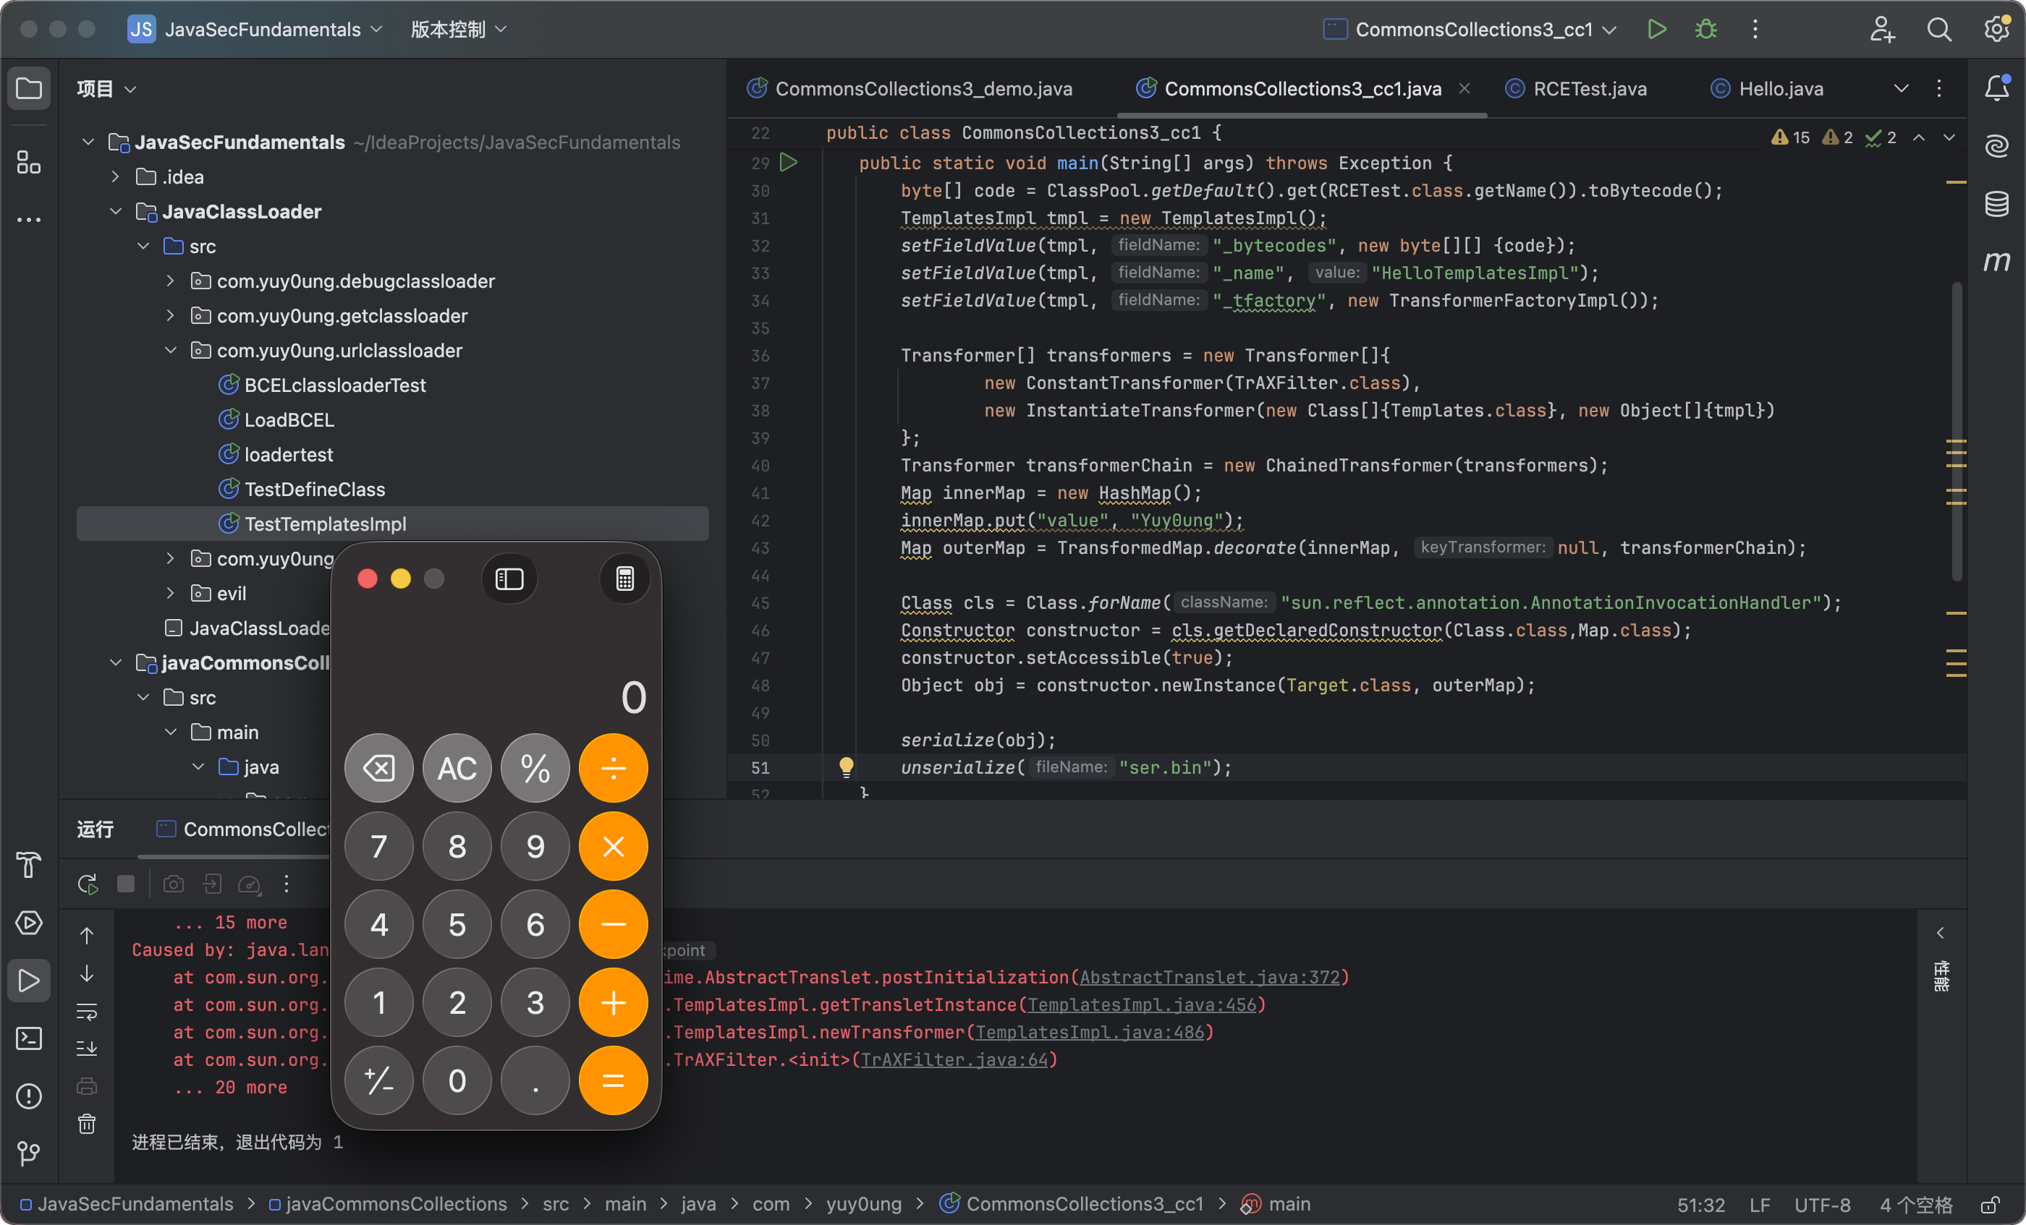Expand the .idea folder
The height and width of the screenshot is (1225, 2026).
click(x=116, y=177)
